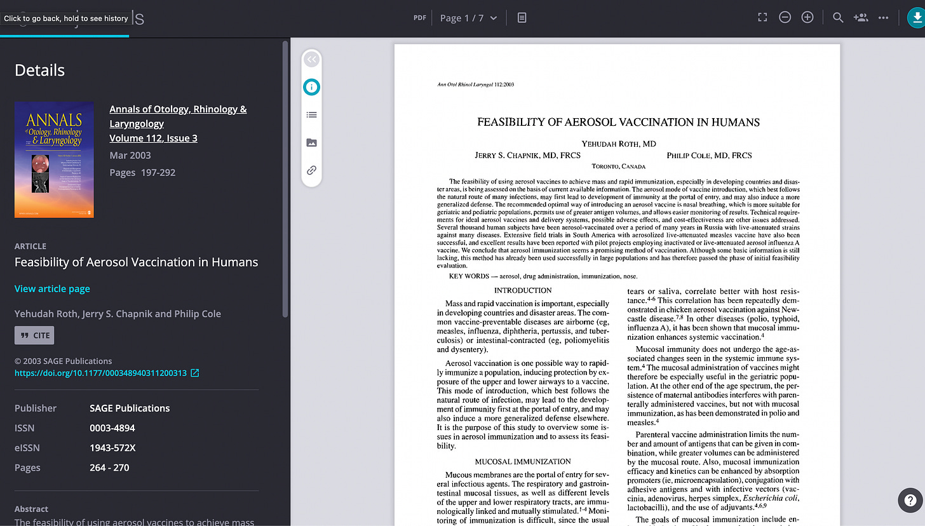925x526 pixels.
Task: Click the SAGE Publications publisher value
Action: coord(130,408)
